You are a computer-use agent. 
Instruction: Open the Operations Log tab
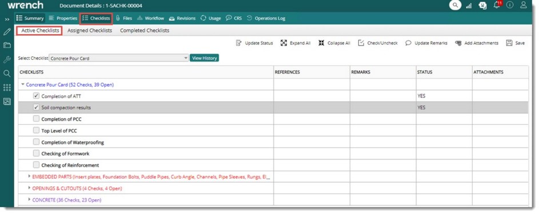[266, 18]
